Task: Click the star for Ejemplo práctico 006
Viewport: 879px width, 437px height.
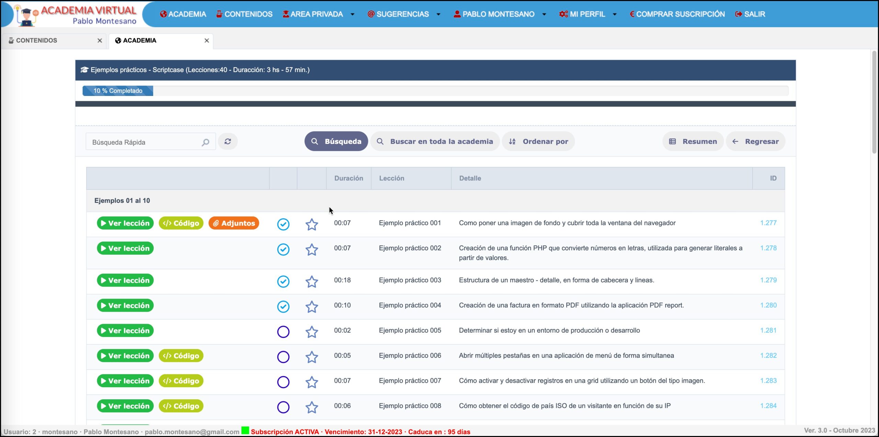Action: coord(312,357)
